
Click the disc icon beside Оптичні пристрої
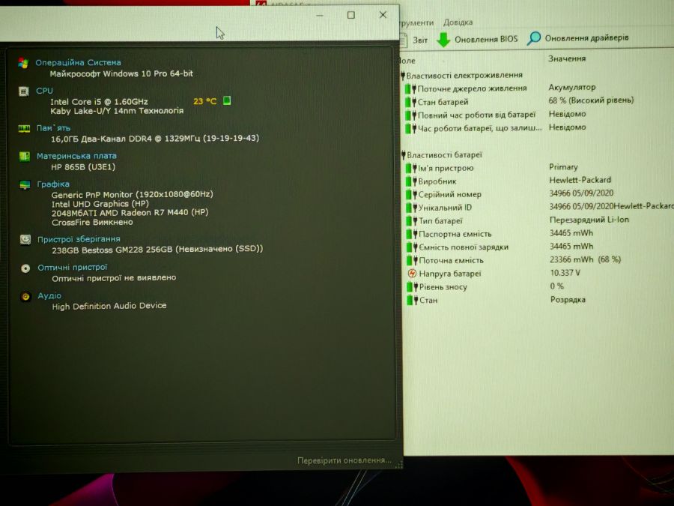tap(25, 268)
